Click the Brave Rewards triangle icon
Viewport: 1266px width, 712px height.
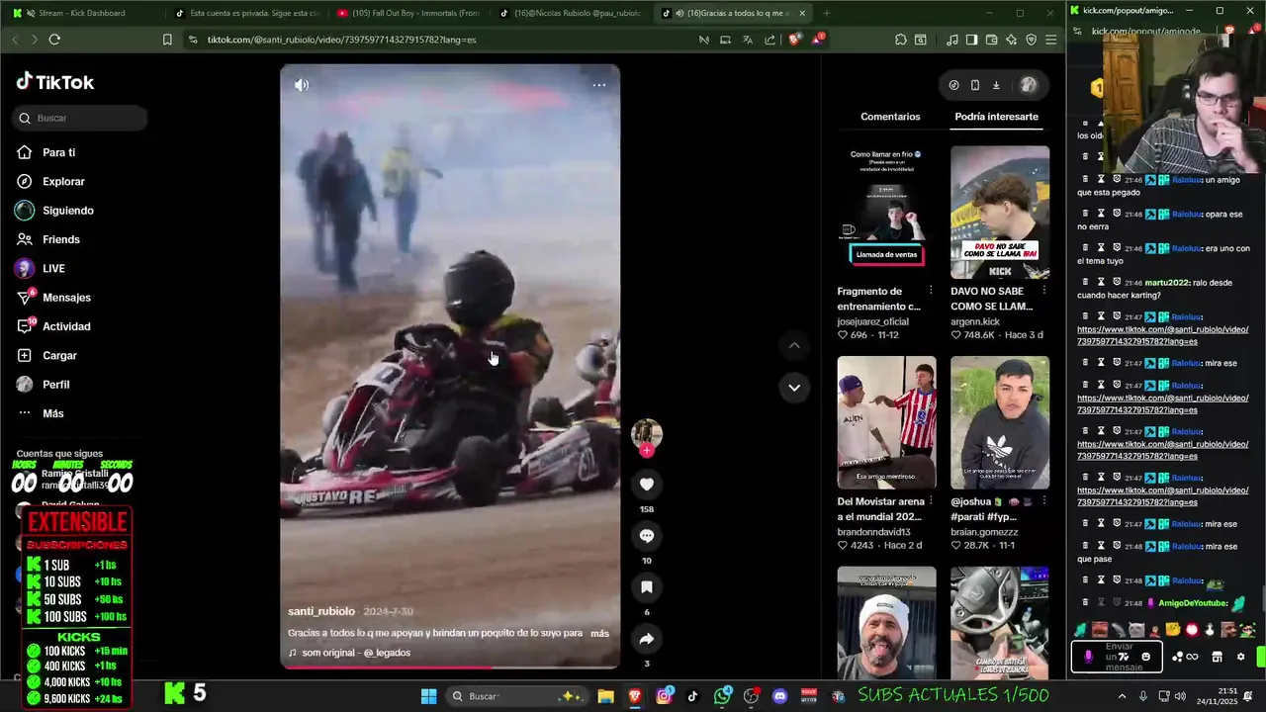[818, 40]
